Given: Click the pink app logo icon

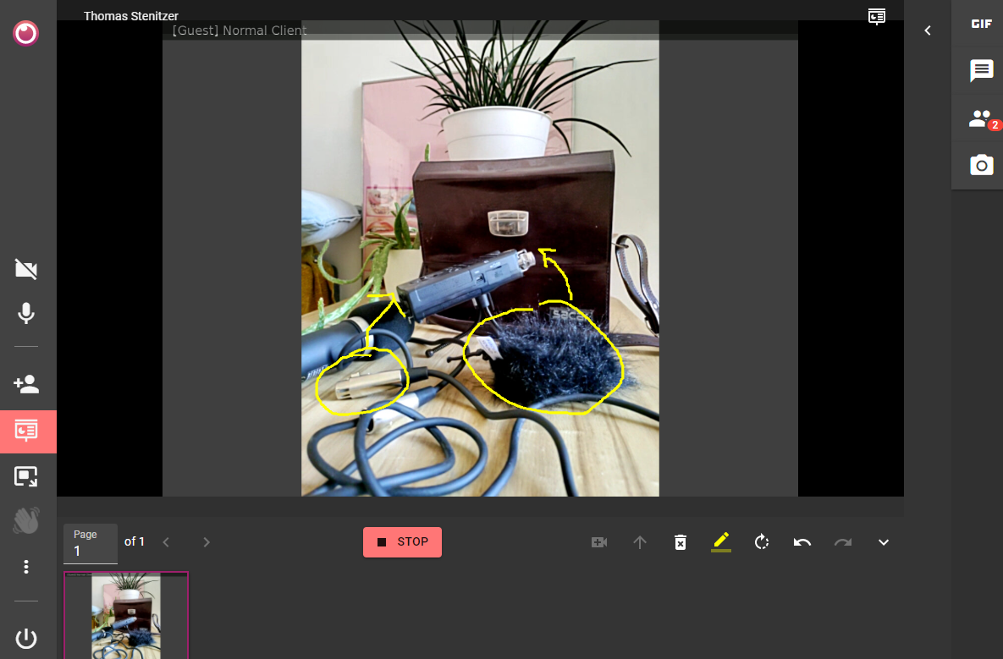Looking at the screenshot, I should pos(25,33).
